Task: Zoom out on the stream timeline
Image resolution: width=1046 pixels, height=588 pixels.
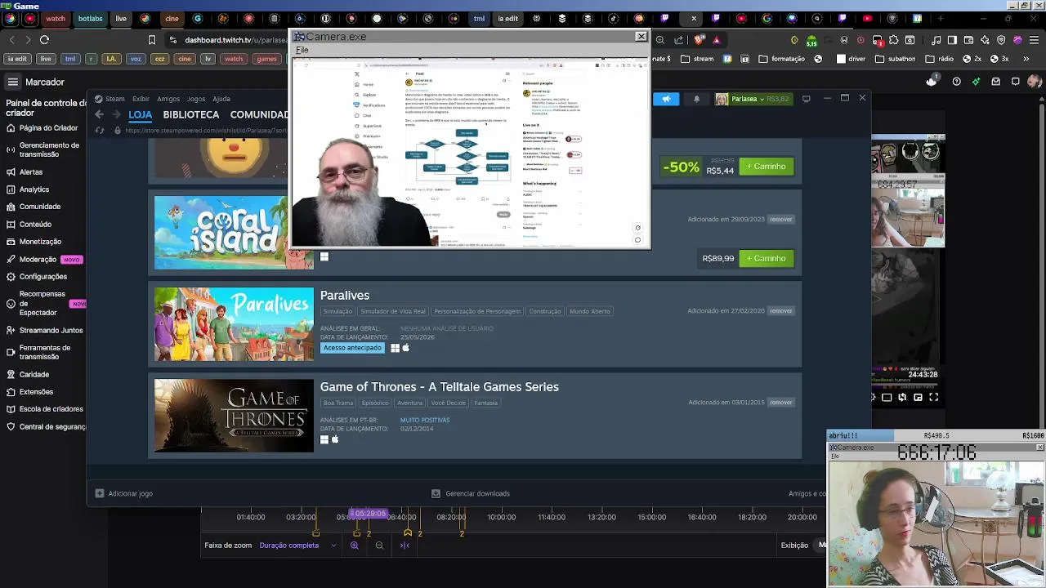Action: (x=379, y=546)
